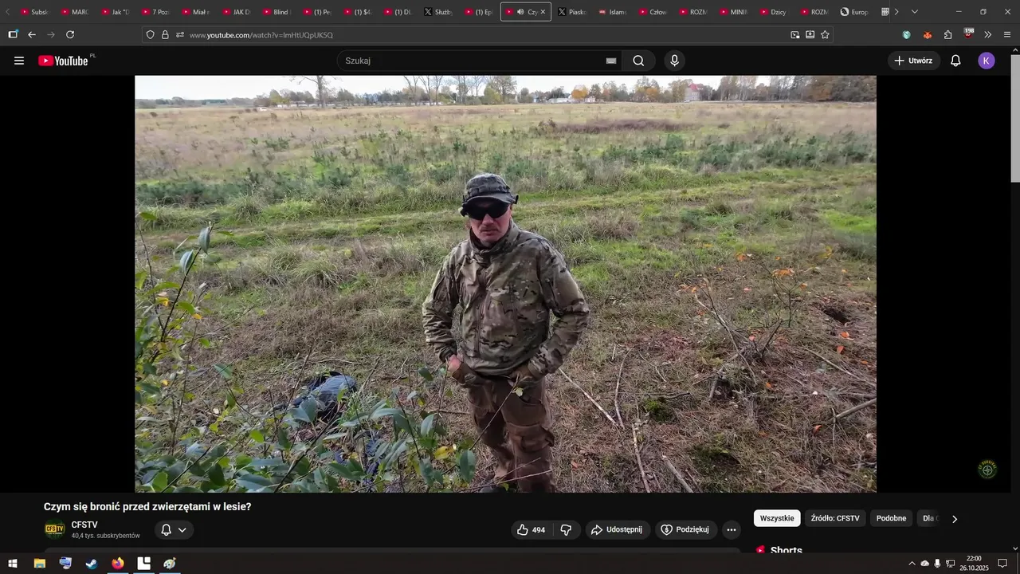Show more toolbar tools via double chevron
The image size is (1020, 574).
tap(988, 35)
